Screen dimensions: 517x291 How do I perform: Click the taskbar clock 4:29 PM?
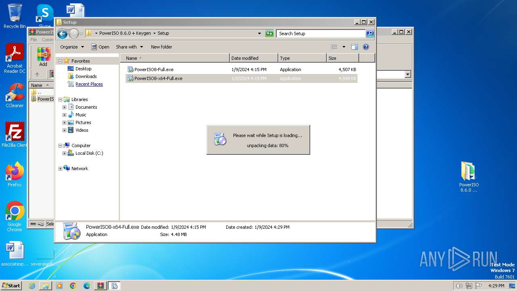tap(496, 286)
